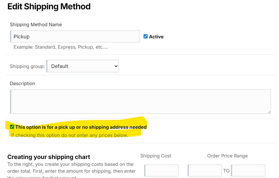This screenshot has width=279, height=178.
Task: Grab the Description box resize handle corner
Action: pos(269,112)
